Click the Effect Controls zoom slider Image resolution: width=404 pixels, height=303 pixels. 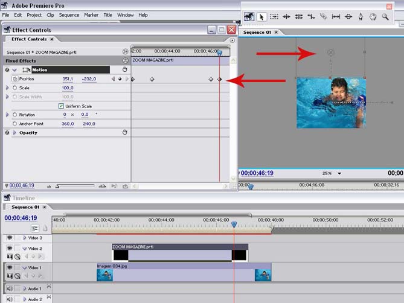point(57,186)
